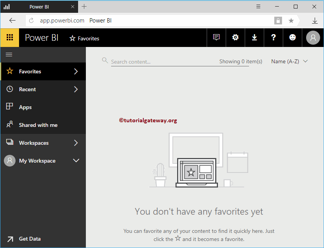Image resolution: width=324 pixels, height=248 pixels.
Task: Click the Apps grid icon in sidebar
Action: click(9, 106)
